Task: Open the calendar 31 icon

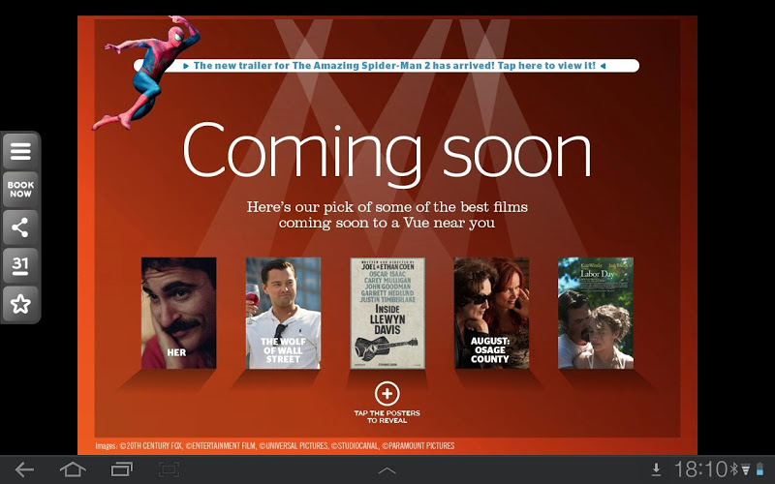Action: click(20, 265)
